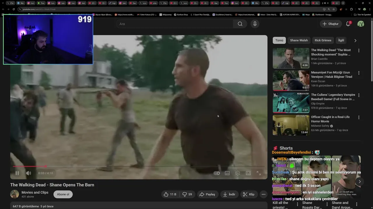Switch to theater mode in the player
Screen dimensions: 373x209
pyautogui.click(x=248, y=173)
